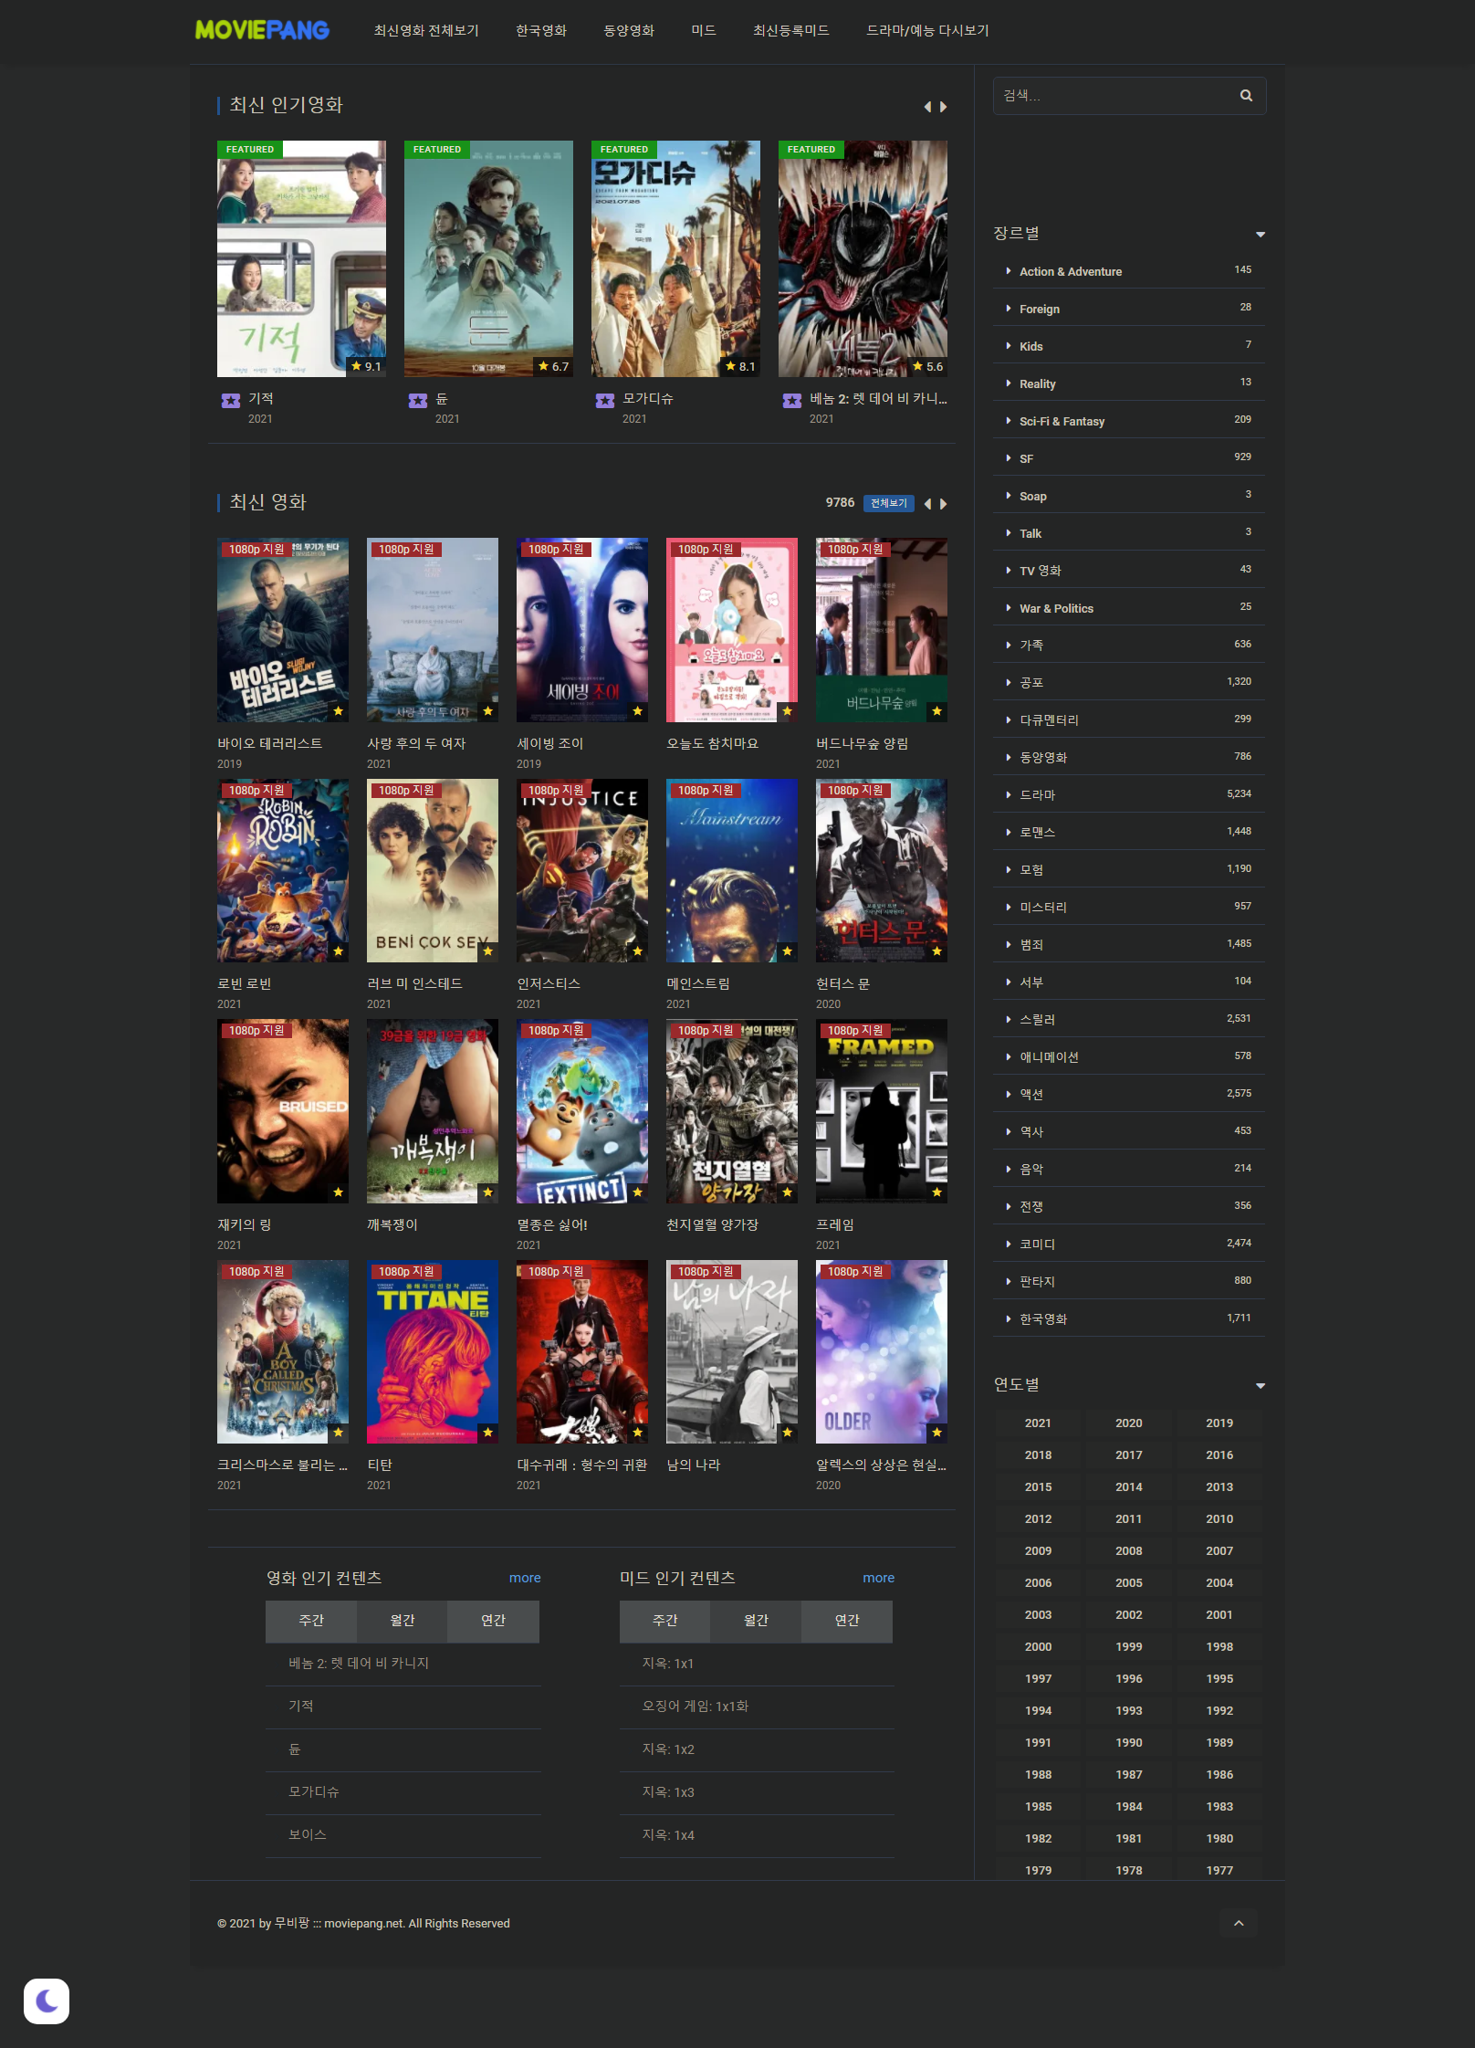The image size is (1475, 2048).
Task: Click the movie icon beside 모가디슈
Action: click(605, 401)
